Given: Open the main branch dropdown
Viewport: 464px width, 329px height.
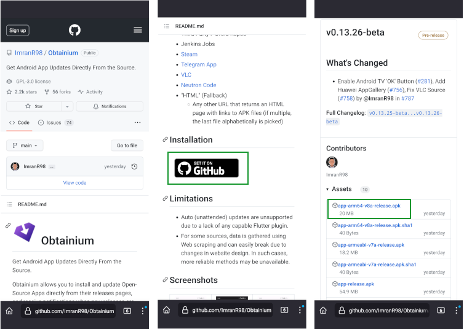Looking at the screenshot, I should [25, 145].
